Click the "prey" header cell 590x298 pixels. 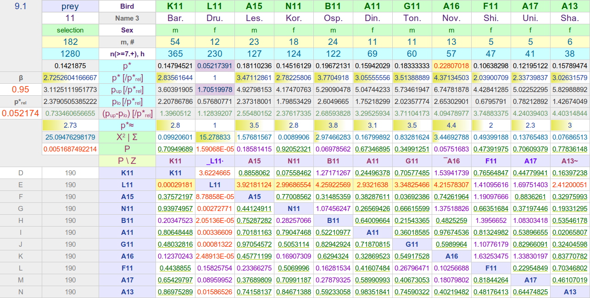(x=70, y=6)
